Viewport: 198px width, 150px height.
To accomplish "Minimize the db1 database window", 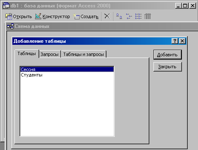I will (178, 6).
